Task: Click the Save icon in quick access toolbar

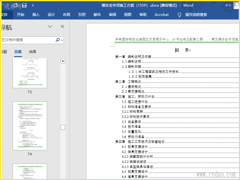Action: [x=24, y=5]
